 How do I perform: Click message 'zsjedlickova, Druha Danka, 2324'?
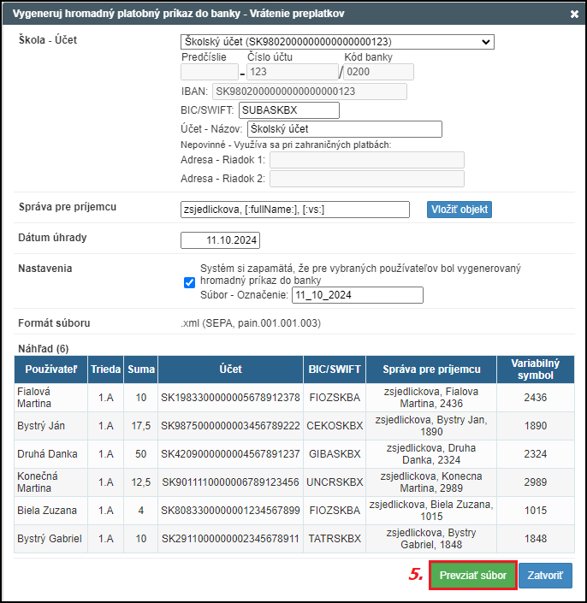(x=431, y=454)
